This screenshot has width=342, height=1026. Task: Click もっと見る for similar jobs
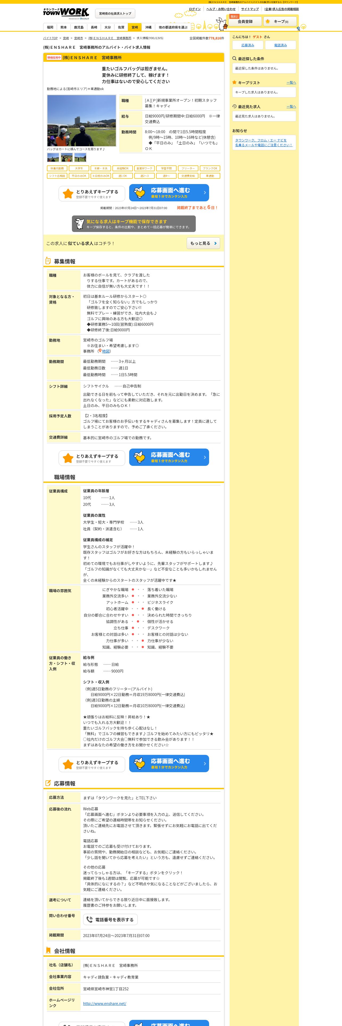[x=203, y=243]
